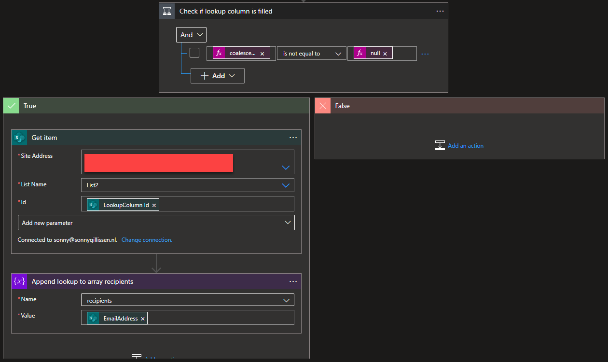
Task: Click the null value input field in condition
Action: [x=382, y=54]
